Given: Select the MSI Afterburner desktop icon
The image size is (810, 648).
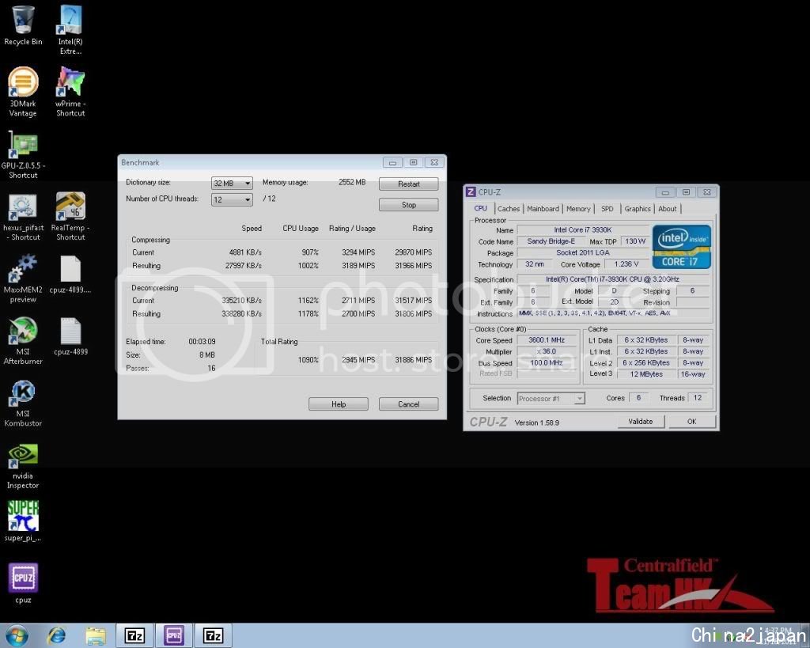Looking at the screenshot, I should click(23, 340).
